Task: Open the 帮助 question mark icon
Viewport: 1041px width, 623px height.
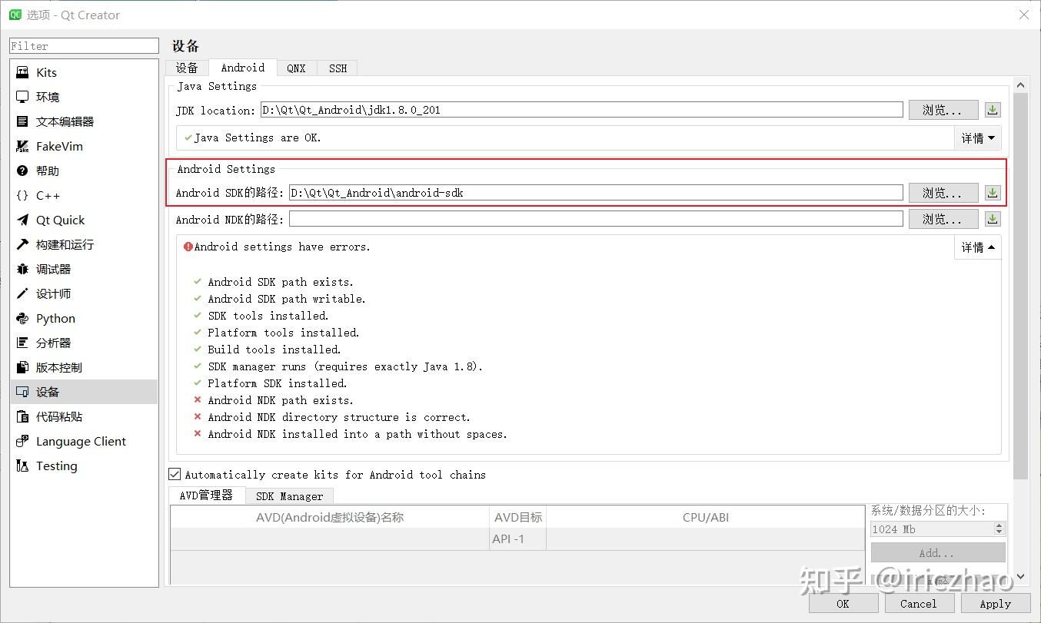Action: point(22,171)
